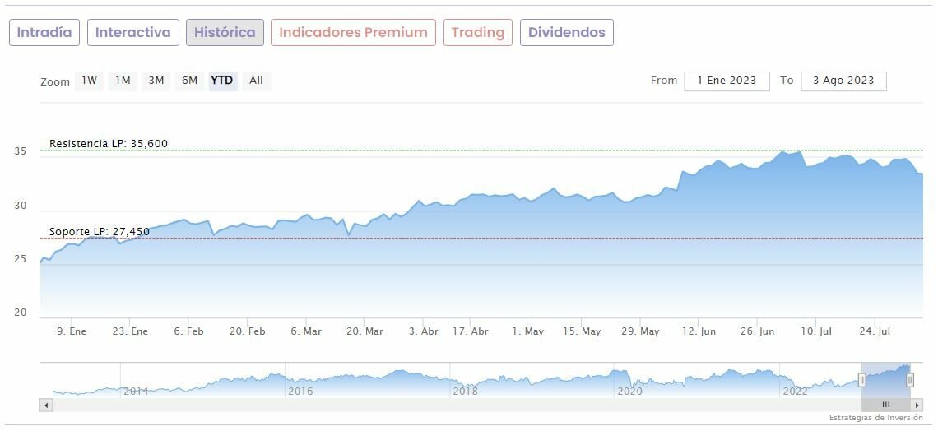This screenshot has width=938, height=431.
Task: Zoom chart to 3M
Action: coord(156,81)
